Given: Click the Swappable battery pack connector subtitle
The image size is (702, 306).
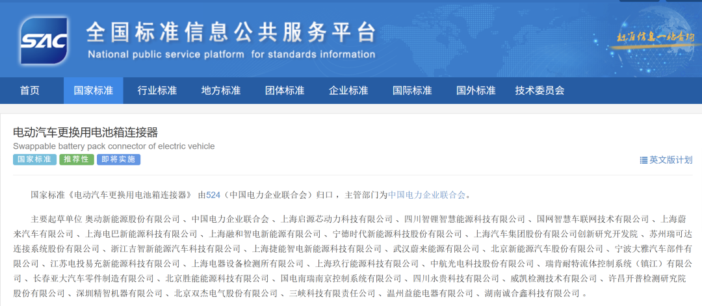Looking at the screenshot, I should click(114, 146).
